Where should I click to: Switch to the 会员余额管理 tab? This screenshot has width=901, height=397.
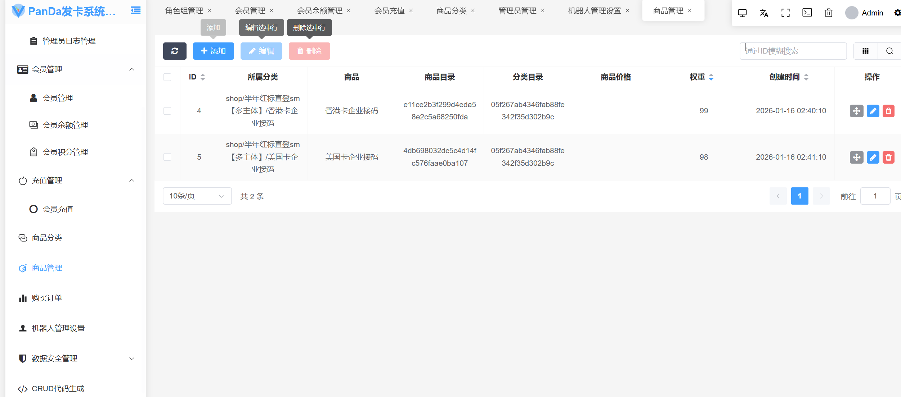320,10
